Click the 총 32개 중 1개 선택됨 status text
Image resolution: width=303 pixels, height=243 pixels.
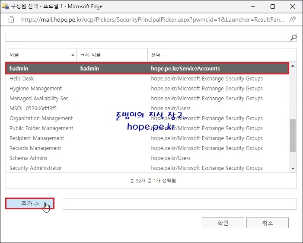(x=153, y=181)
